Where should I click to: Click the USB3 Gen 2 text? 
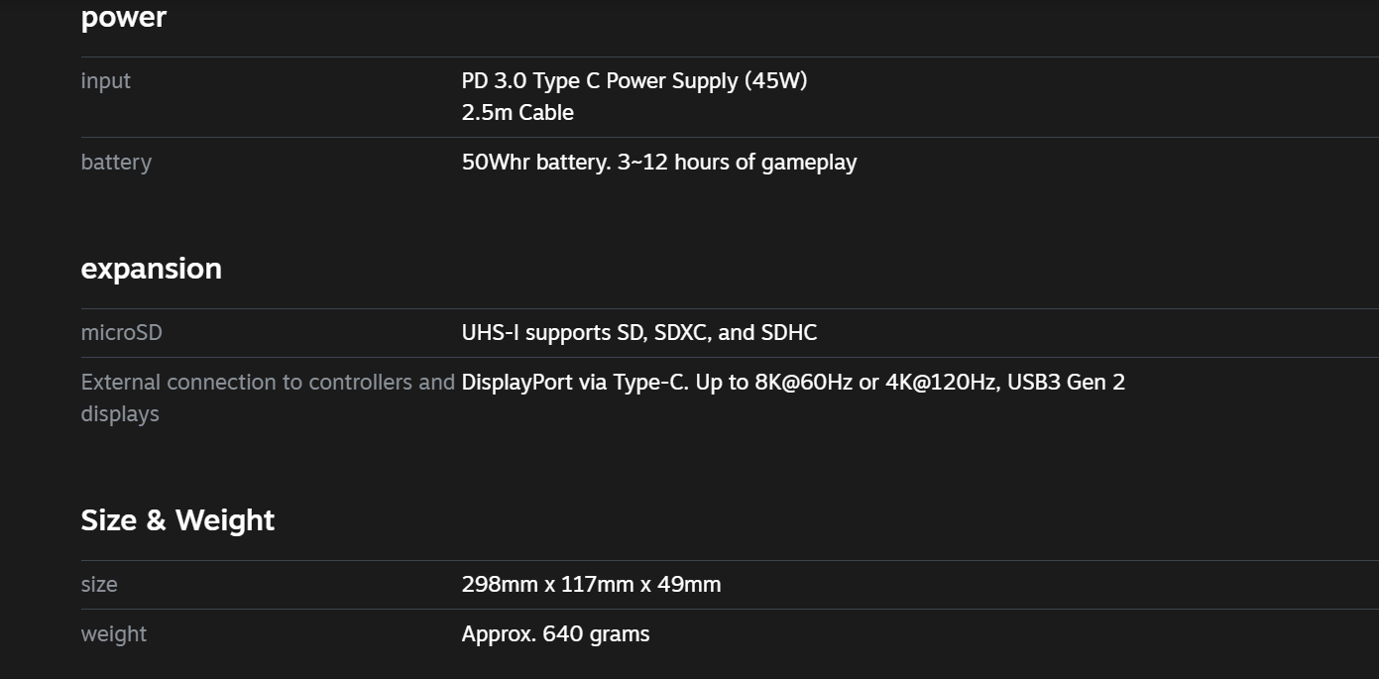[x=1066, y=382]
